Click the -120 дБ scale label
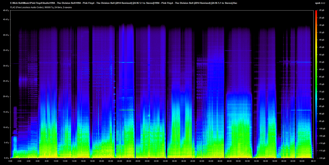This screenshot has height=165, width=329. (322, 158)
